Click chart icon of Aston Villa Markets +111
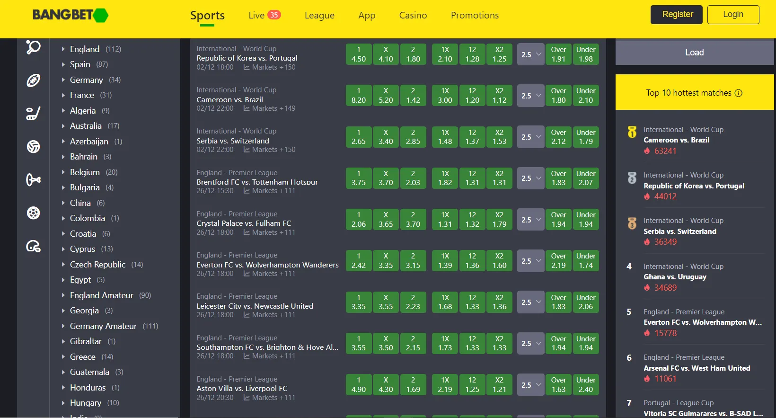 click(x=247, y=398)
